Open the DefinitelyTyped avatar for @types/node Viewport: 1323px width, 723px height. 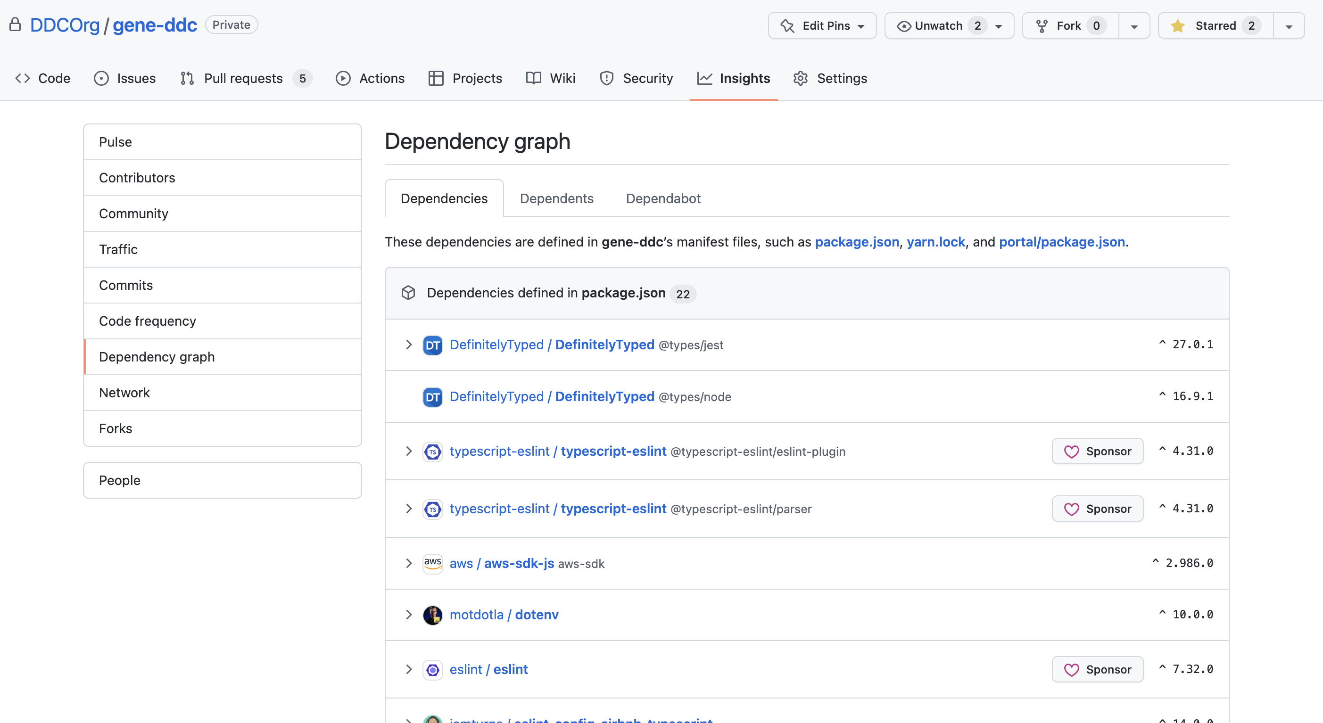point(432,397)
